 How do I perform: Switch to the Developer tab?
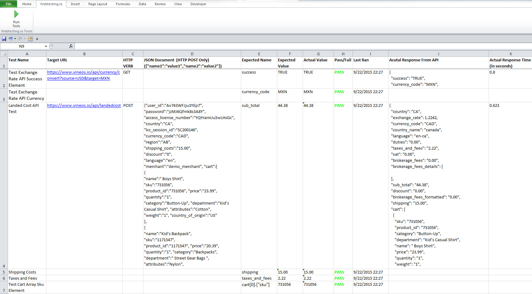(x=198, y=4)
